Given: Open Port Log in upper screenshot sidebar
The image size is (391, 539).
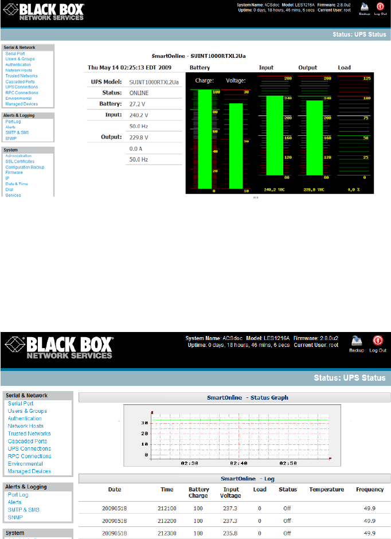Looking at the screenshot, I should [x=13, y=122].
